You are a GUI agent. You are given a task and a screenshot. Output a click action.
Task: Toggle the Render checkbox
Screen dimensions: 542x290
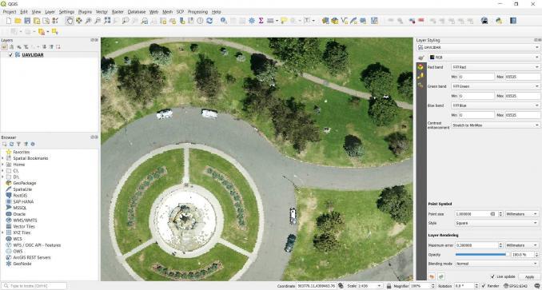[x=484, y=286]
